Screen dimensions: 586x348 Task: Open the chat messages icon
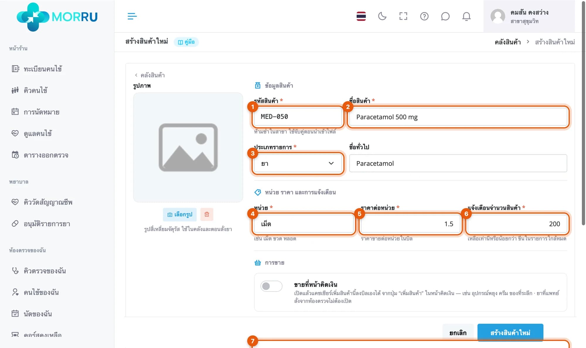click(x=445, y=16)
